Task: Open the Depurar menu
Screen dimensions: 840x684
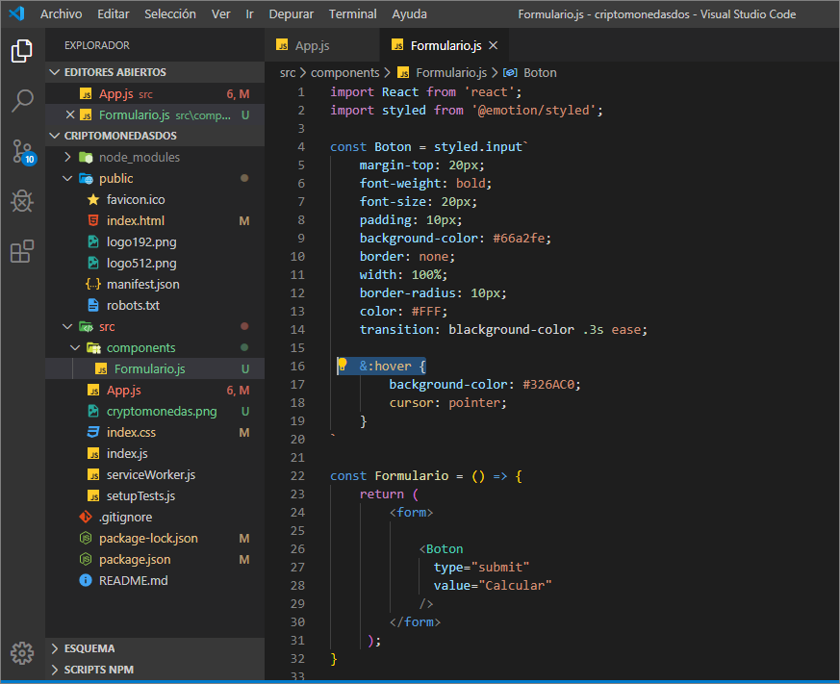Action: click(291, 13)
